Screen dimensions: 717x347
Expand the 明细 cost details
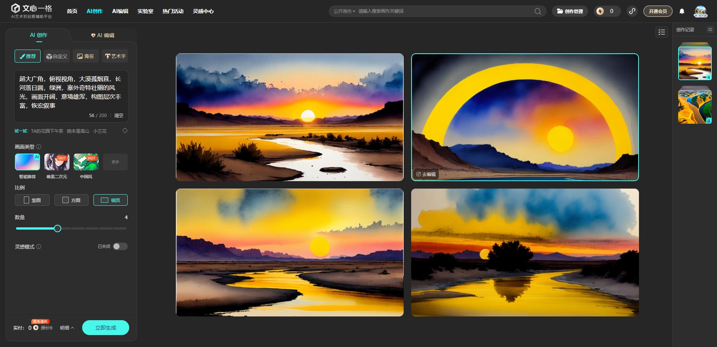67,328
